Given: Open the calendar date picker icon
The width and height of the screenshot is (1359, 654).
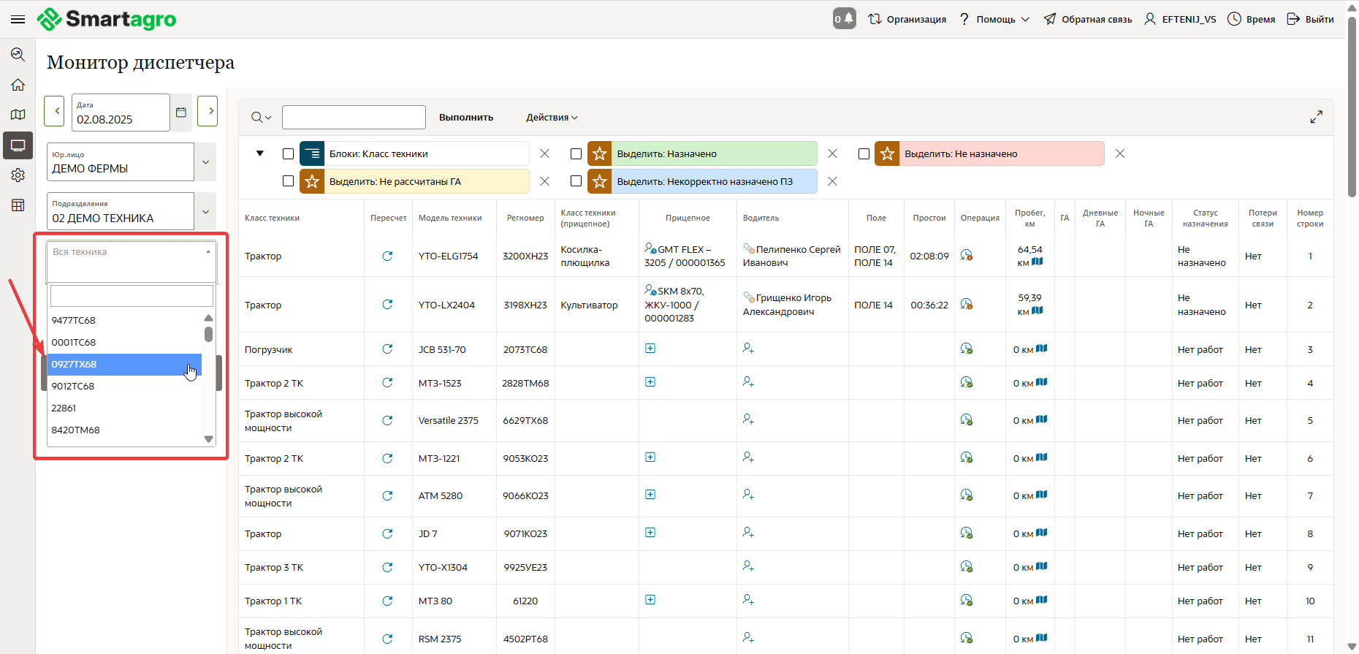Looking at the screenshot, I should (181, 112).
